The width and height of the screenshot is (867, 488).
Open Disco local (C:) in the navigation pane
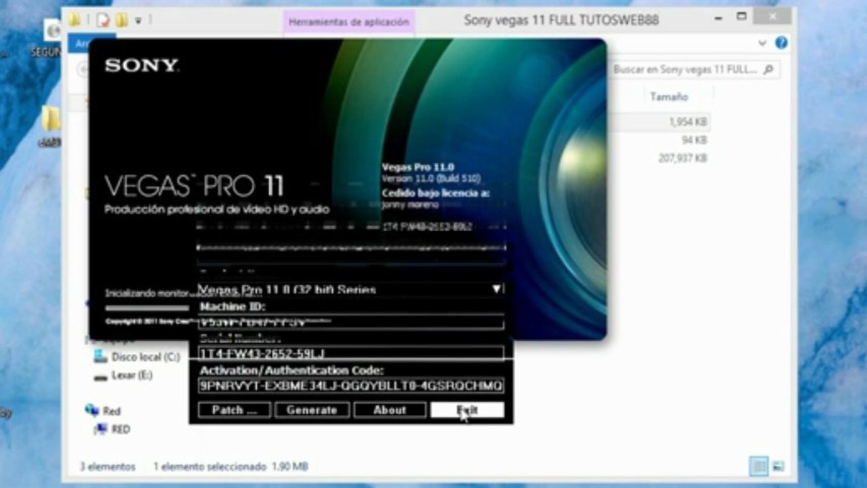click(145, 357)
